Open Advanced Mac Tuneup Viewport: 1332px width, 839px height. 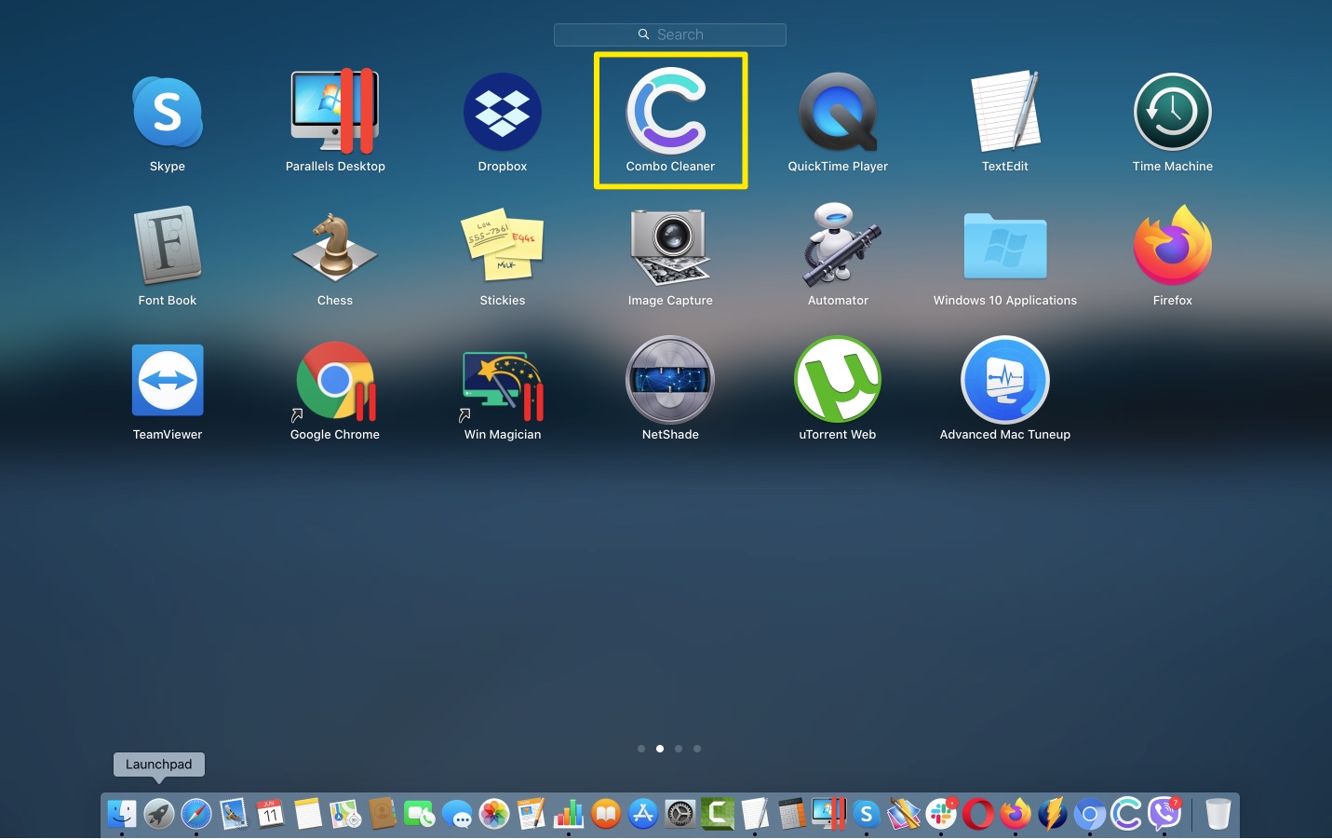click(1005, 381)
